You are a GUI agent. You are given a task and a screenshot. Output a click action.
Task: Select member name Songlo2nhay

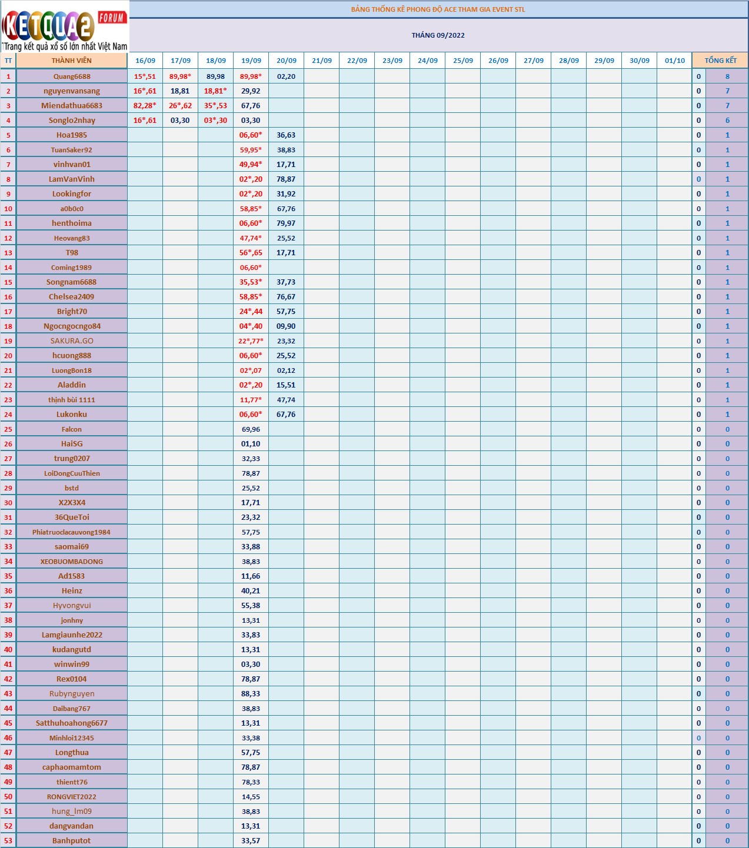coord(72,121)
